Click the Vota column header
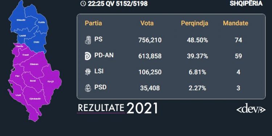 click(x=147, y=23)
